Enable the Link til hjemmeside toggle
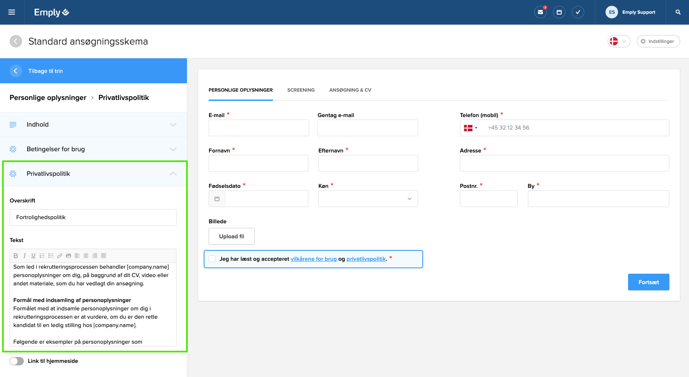Image resolution: width=689 pixels, height=377 pixels. pyautogui.click(x=17, y=361)
